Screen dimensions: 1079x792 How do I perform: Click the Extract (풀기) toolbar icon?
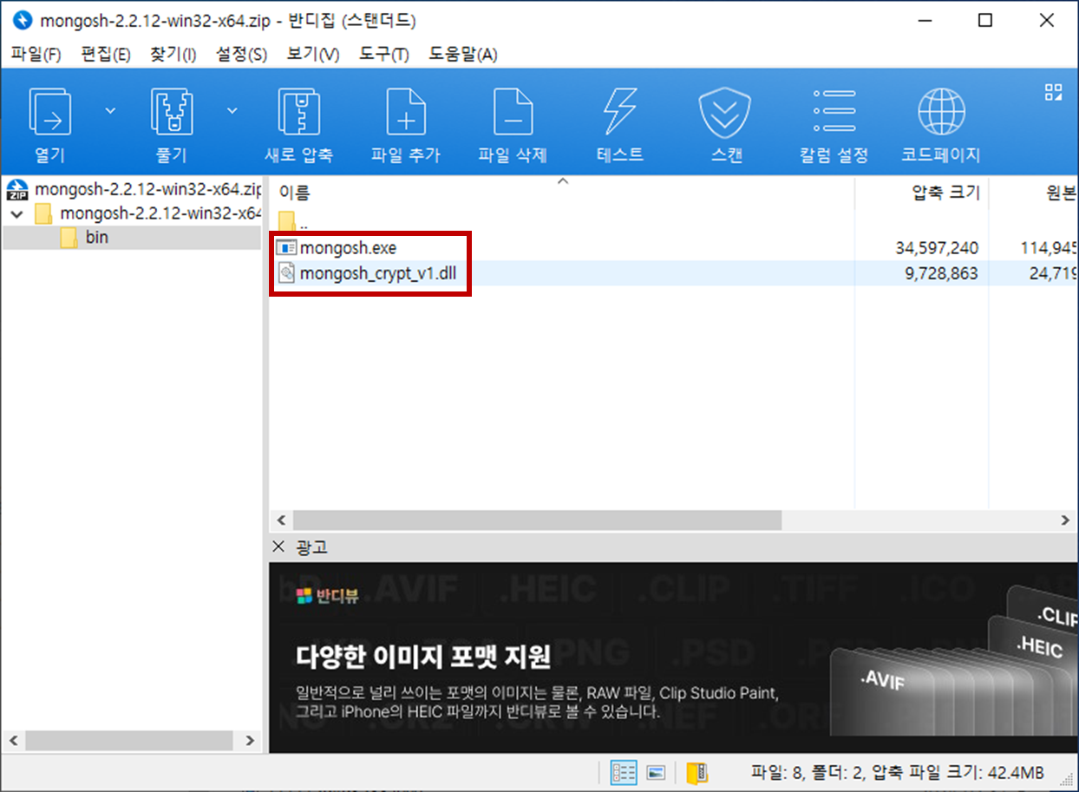click(x=172, y=113)
